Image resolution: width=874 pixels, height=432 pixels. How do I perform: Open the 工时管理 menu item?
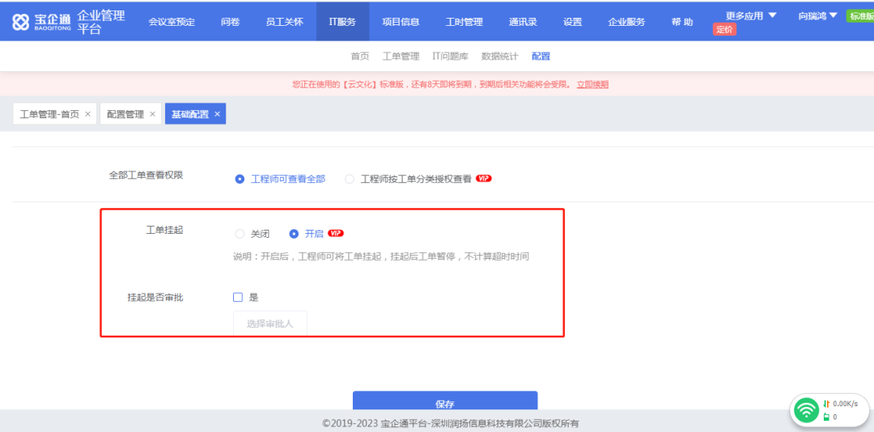pos(464,22)
